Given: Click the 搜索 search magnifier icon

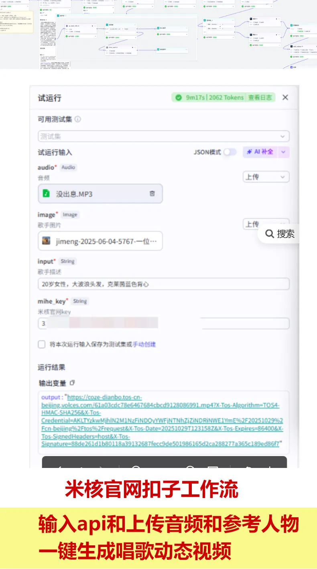Looking at the screenshot, I should [x=270, y=234].
